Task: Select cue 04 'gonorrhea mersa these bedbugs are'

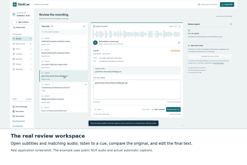Action: click(x=63, y=76)
